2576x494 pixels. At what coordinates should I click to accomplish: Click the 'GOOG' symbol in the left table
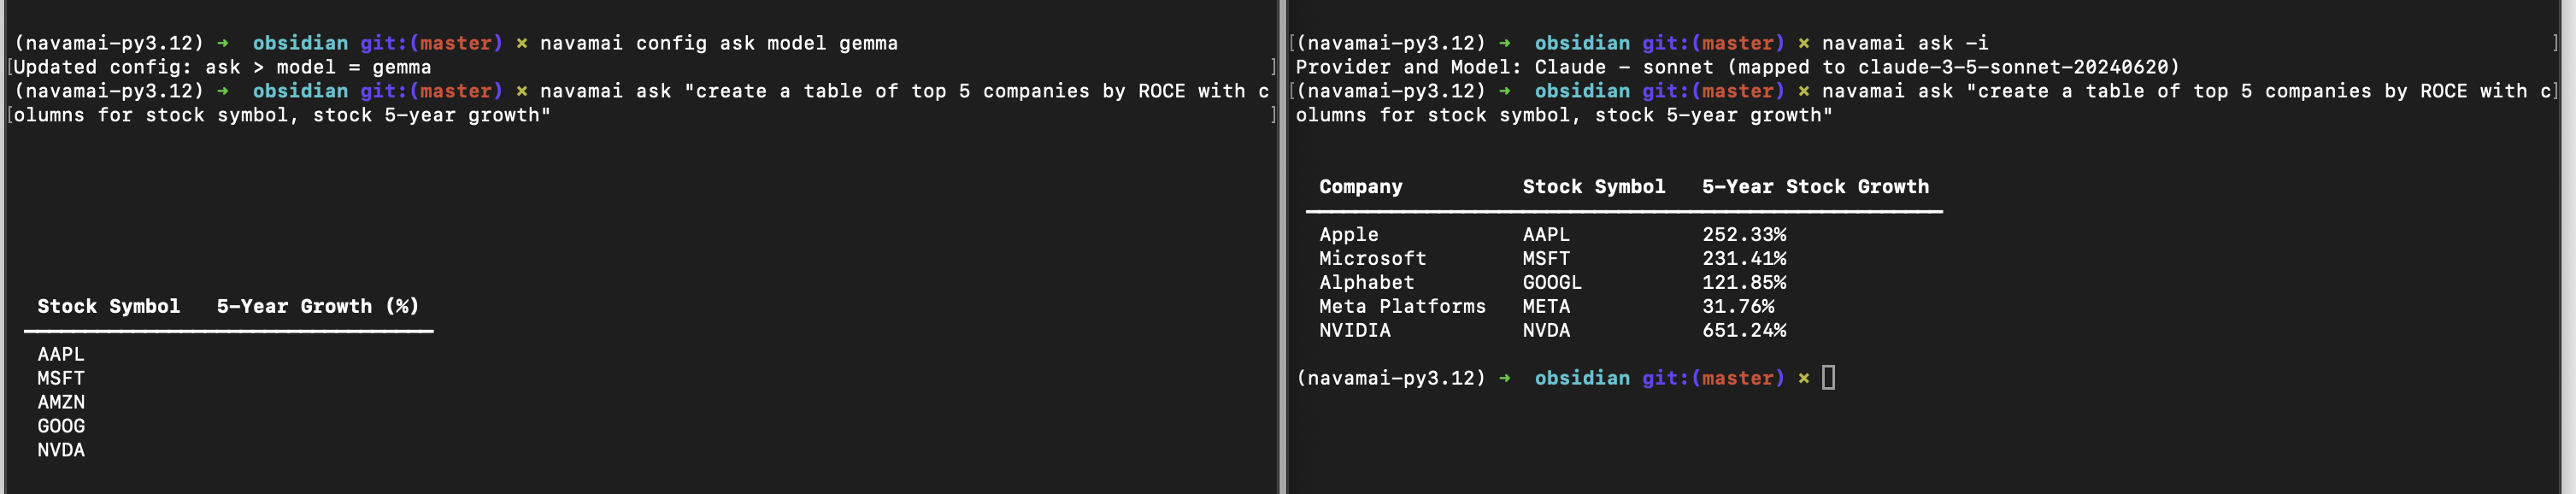[x=61, y=426]
